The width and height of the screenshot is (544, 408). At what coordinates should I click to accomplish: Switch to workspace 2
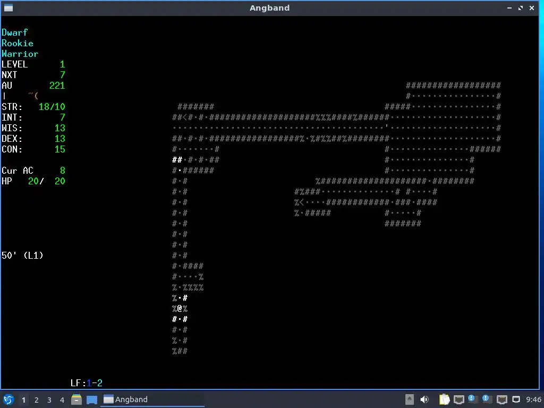[x=37, y=400]
